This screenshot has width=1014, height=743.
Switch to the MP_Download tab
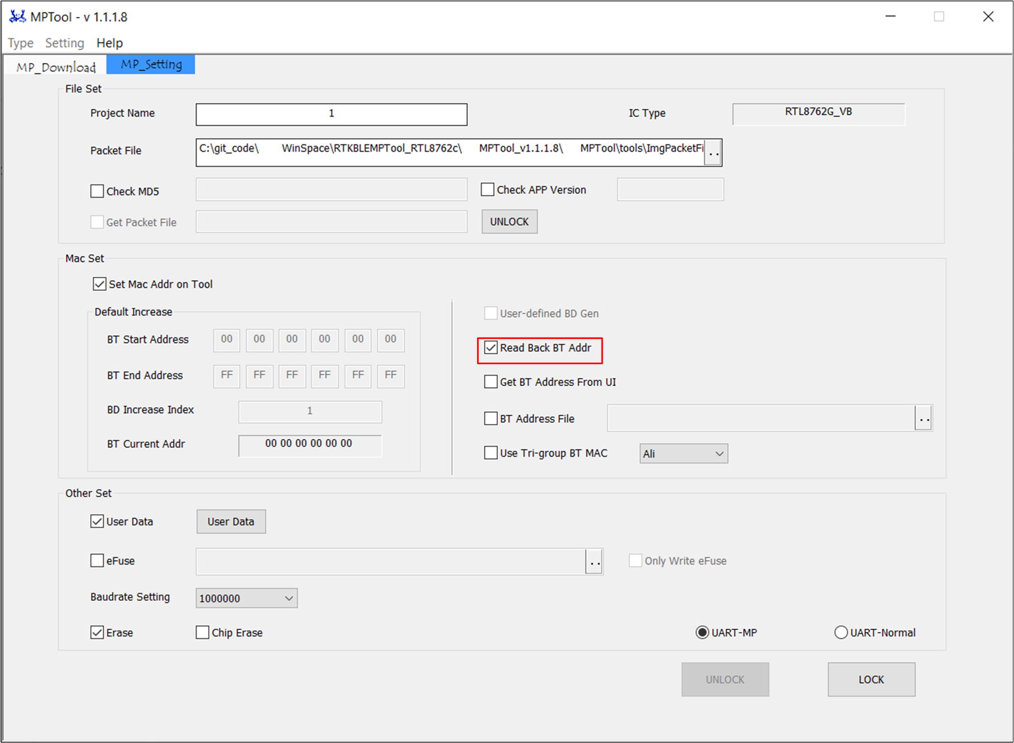(x=56, y=67)
